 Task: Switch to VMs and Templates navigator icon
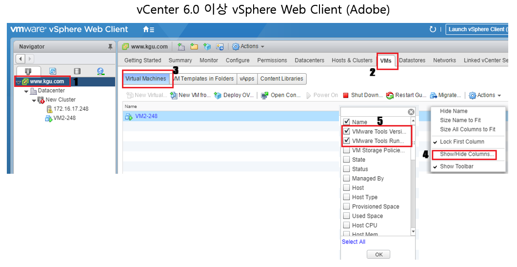click(x=53, y=71)
